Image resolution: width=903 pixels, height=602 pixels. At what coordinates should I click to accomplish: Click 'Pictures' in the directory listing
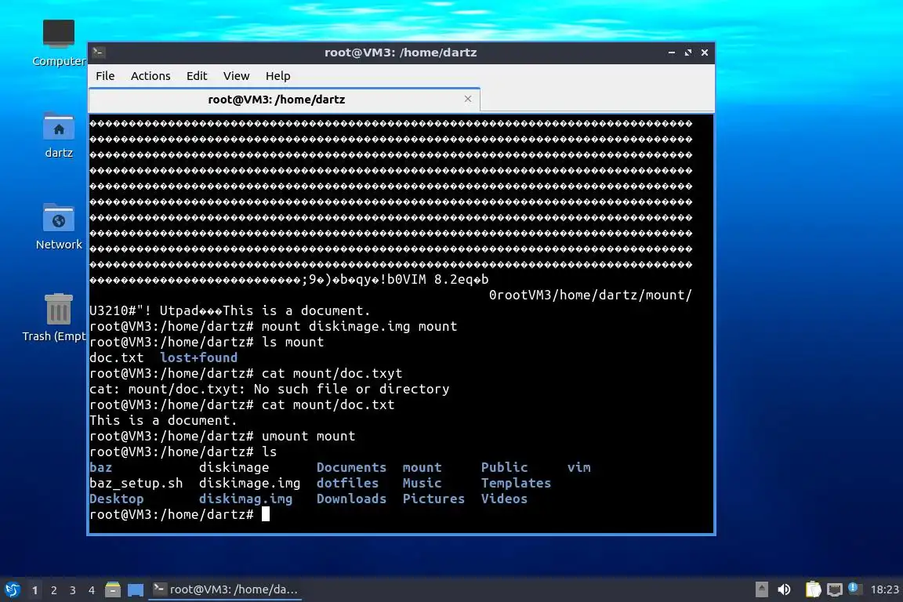(433, 499)
